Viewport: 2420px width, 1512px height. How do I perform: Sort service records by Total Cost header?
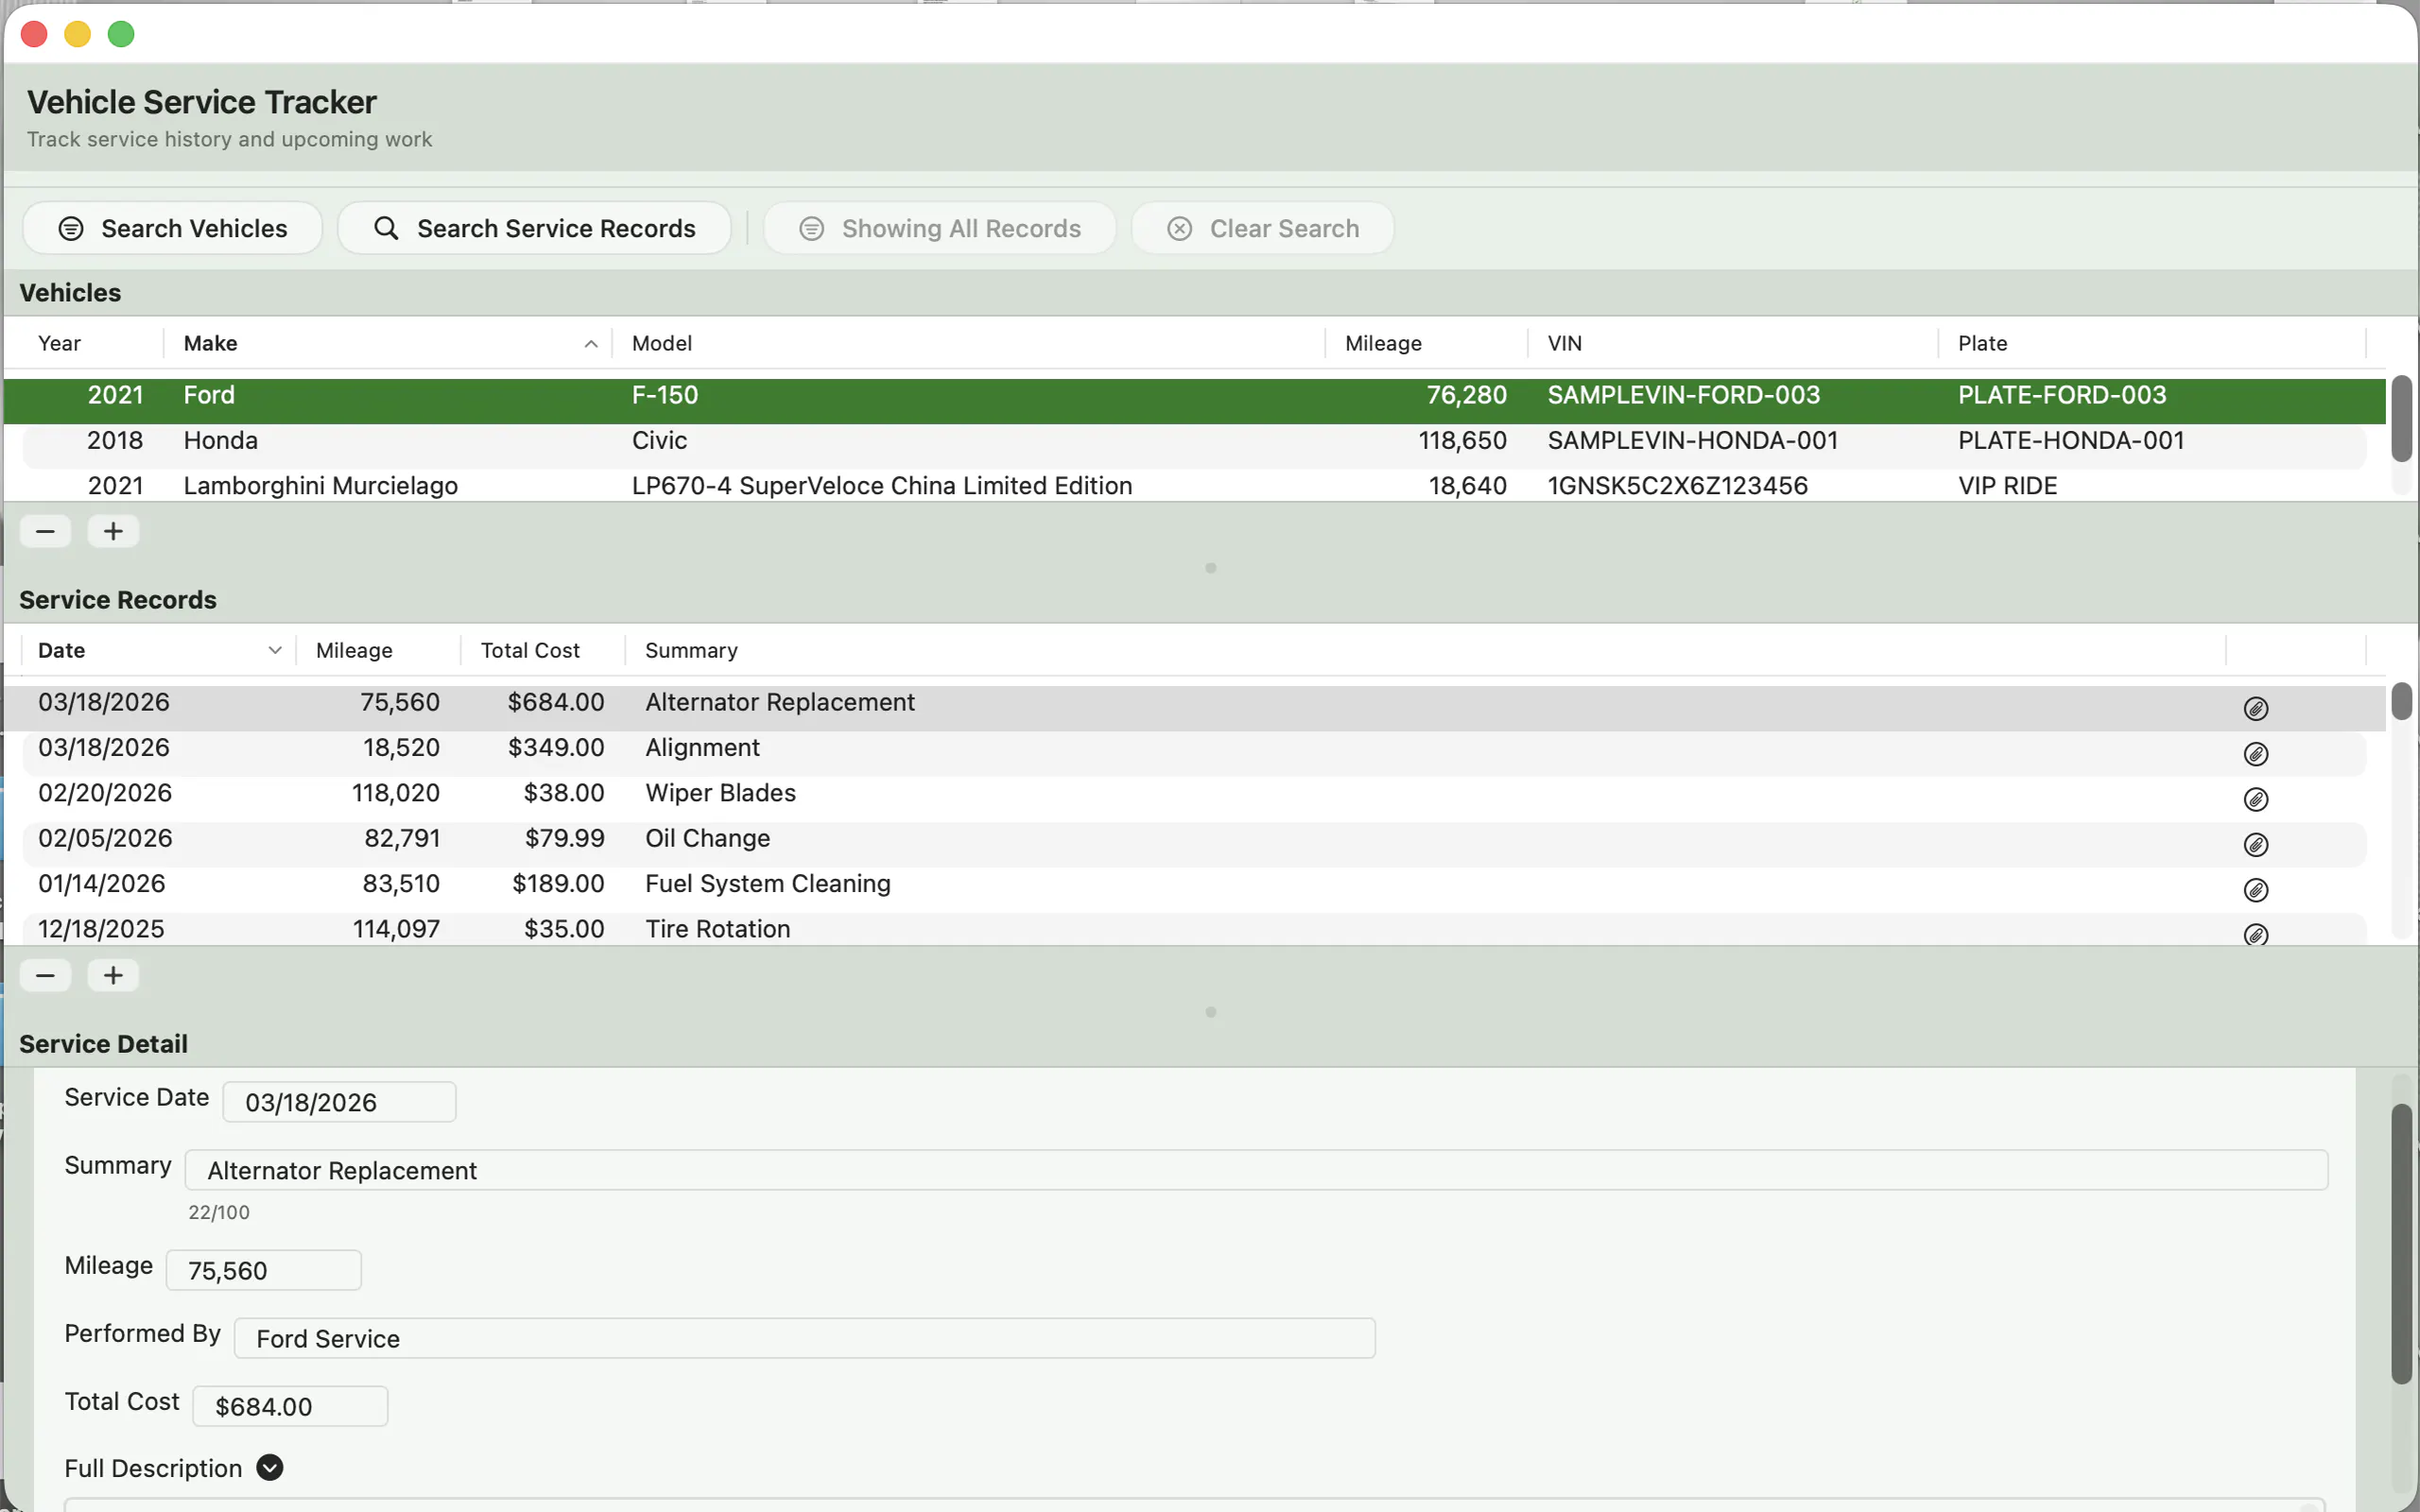pos(543,650)
